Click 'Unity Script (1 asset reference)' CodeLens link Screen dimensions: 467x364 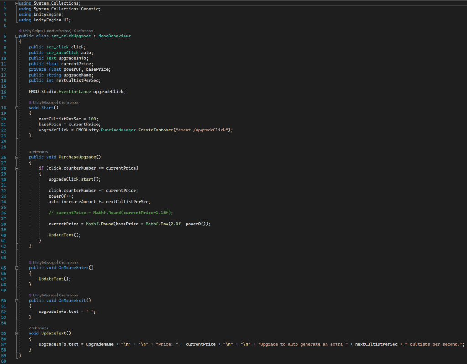[x=47, y=31]
